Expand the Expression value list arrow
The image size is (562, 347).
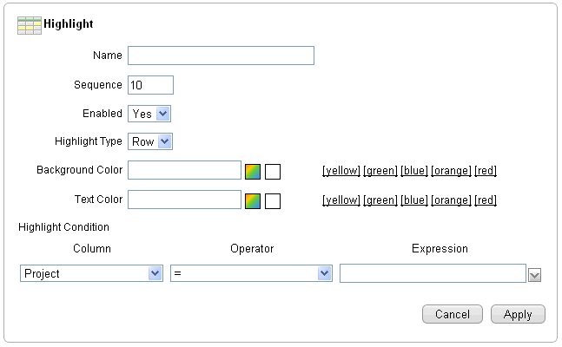coord(535,274)
